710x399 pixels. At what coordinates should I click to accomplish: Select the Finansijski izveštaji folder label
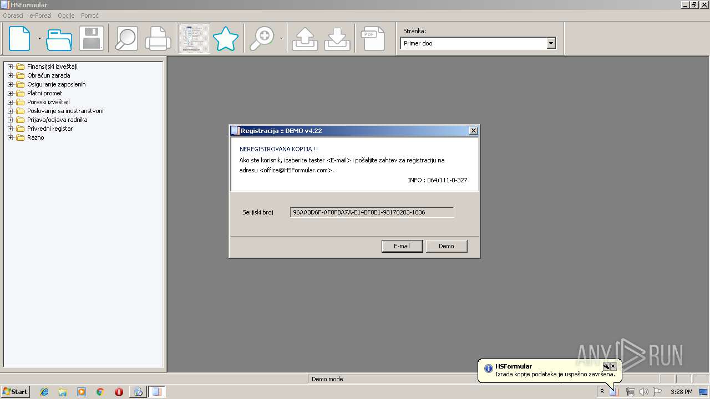point(52,66)
